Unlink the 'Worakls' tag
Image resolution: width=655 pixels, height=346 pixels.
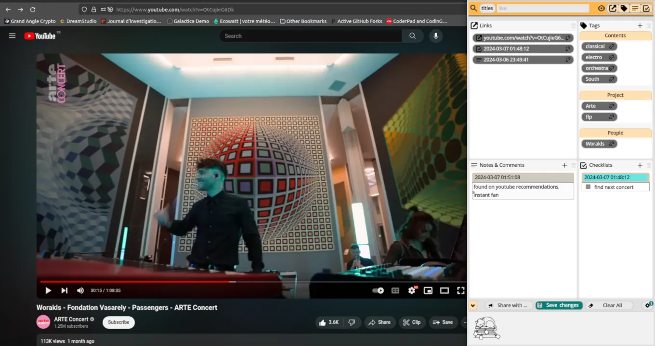click(x=612, y=144)
